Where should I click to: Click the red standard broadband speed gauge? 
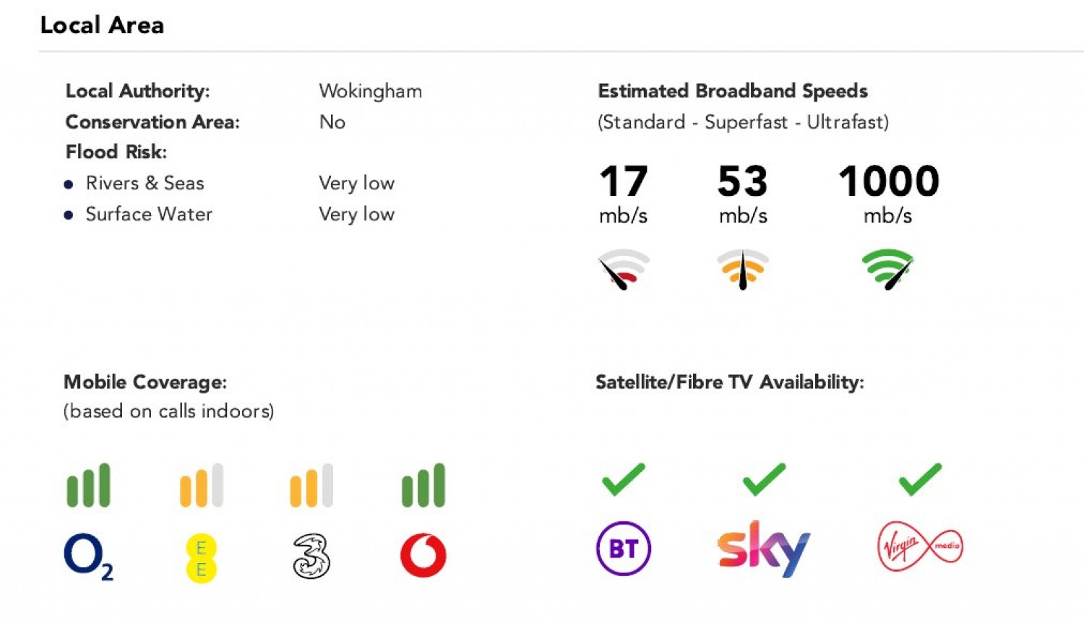pyautogui.click(x=623, y=269)
